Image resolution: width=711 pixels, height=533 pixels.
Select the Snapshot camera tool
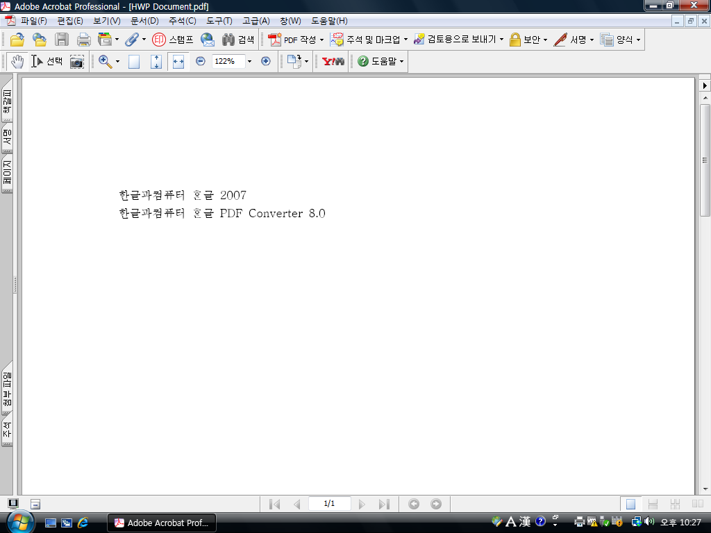(x=77, y=61)
